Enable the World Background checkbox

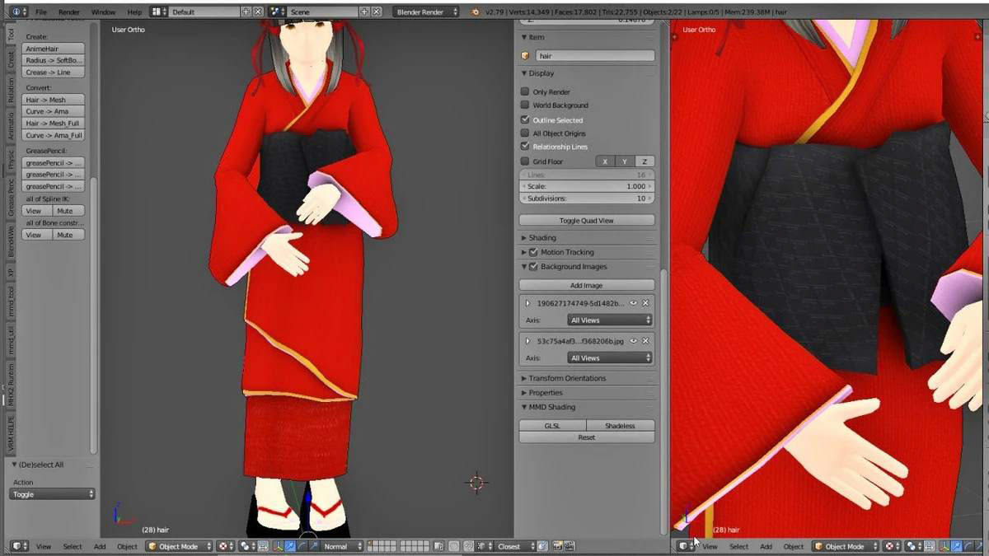525,105
